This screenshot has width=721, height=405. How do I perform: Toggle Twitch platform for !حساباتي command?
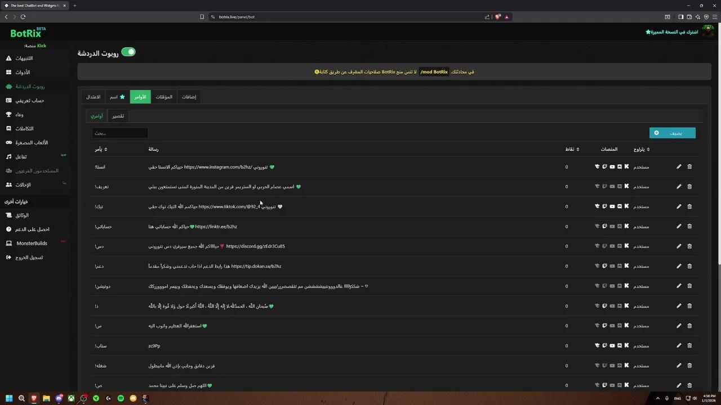pos(604,226)
